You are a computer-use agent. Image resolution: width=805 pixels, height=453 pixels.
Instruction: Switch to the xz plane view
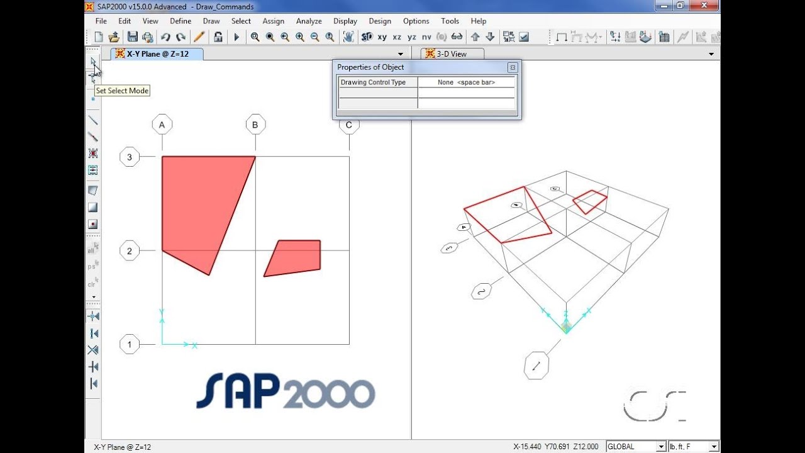pos(397,37)
